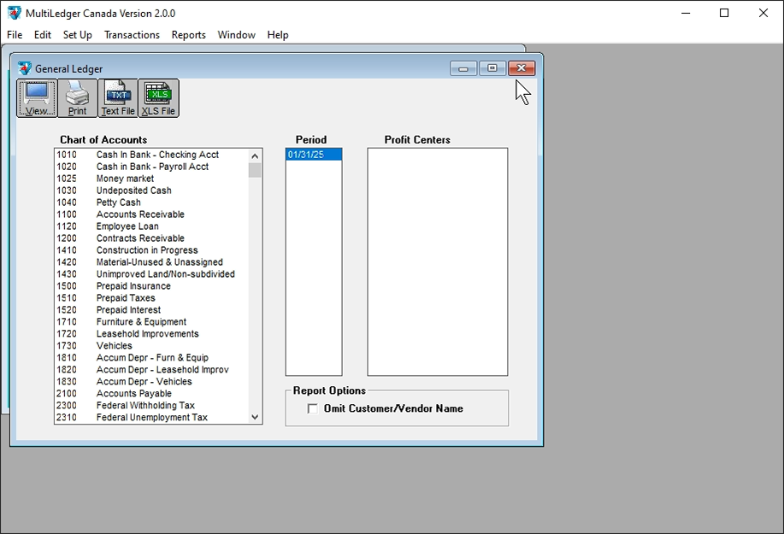
Task: Click inside the Profit Centers list box
Action: tap(437, 261)
